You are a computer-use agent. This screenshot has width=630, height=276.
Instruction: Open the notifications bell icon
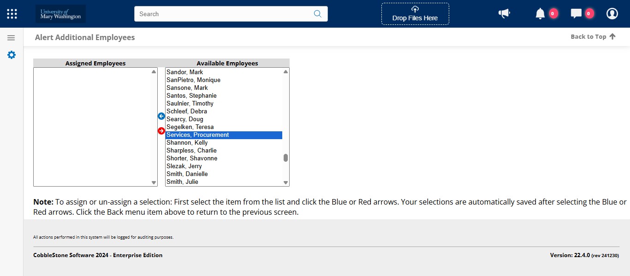pyautogui.click(x=540, y=13)
